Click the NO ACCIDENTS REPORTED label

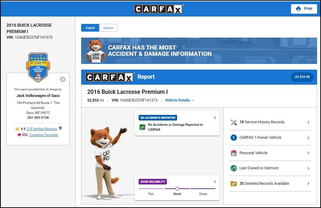[x=158, y=118]
